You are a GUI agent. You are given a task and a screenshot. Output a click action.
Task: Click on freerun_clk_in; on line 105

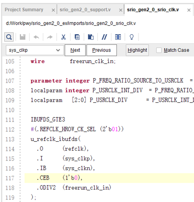pyautogui.click(x=93, y=61)
